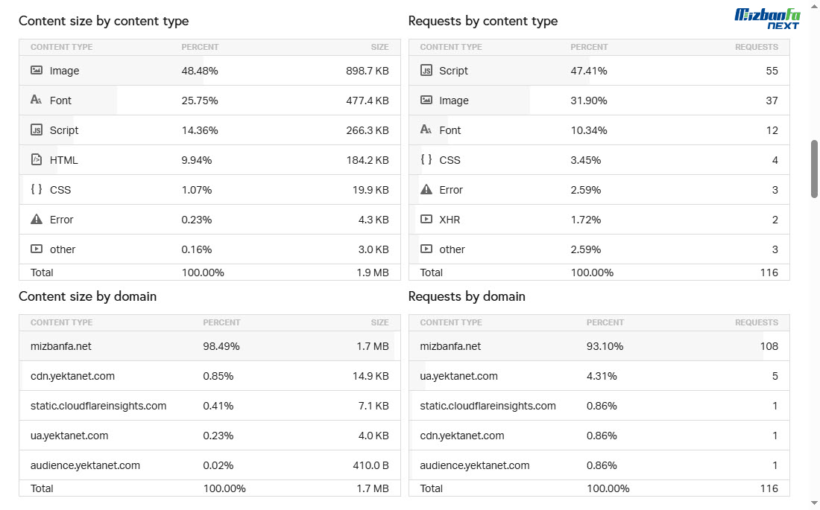
Task: Click the REQUESTS column header in content type table
Action: click(x=756, y=47)
